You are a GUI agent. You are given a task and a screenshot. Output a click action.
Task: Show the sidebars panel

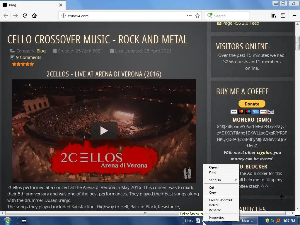(x=283, y=16)
